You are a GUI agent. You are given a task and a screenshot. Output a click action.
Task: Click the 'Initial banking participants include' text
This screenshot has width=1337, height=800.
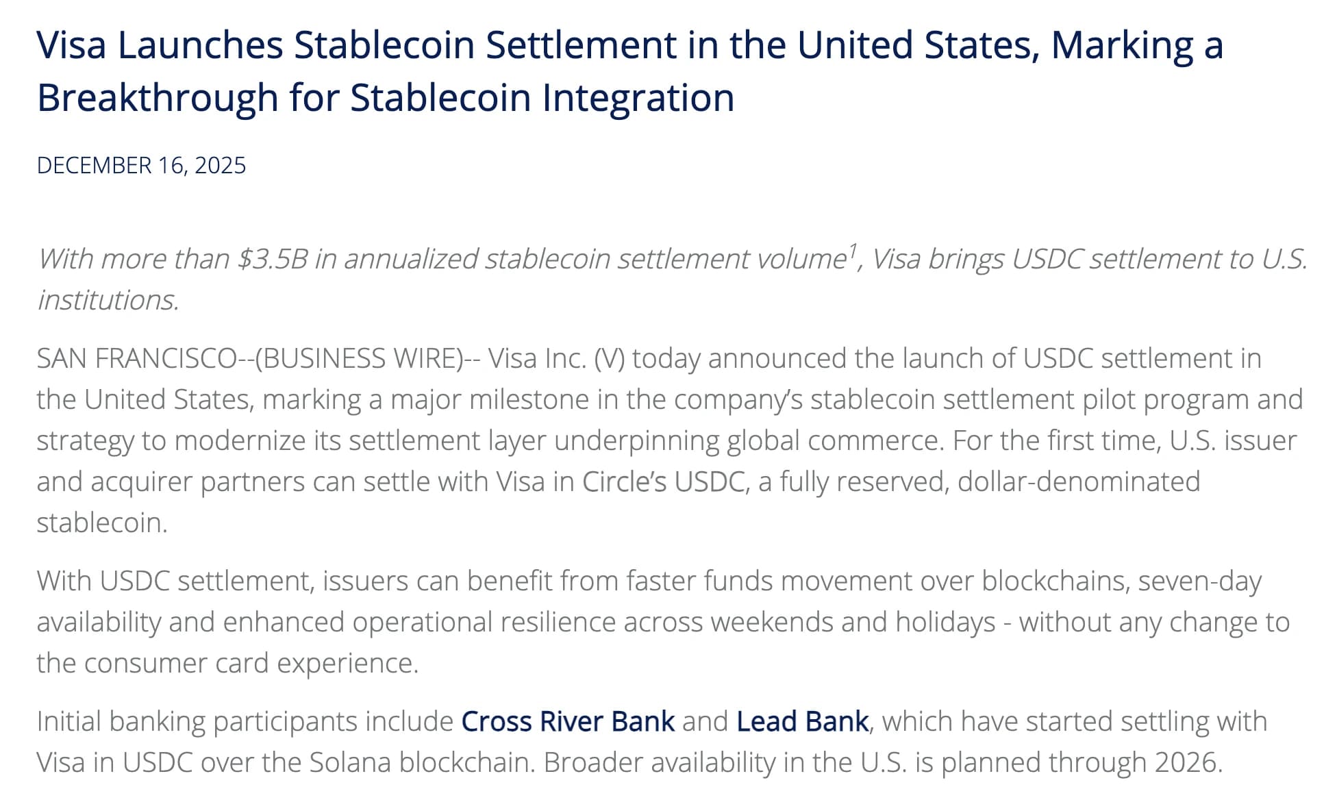coord(245,722)
